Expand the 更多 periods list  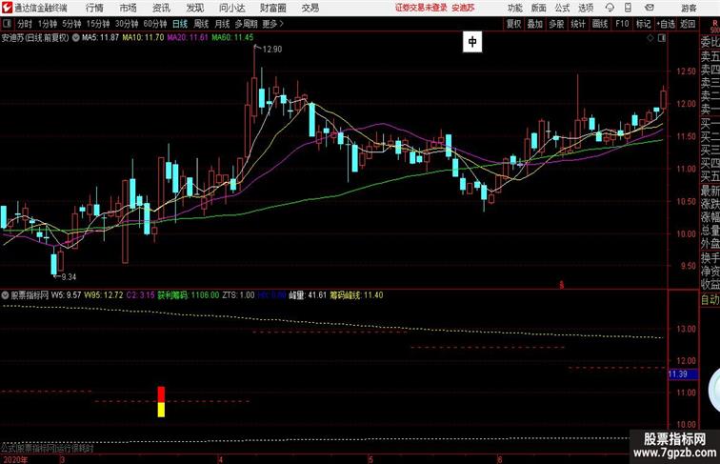(273, 24)
